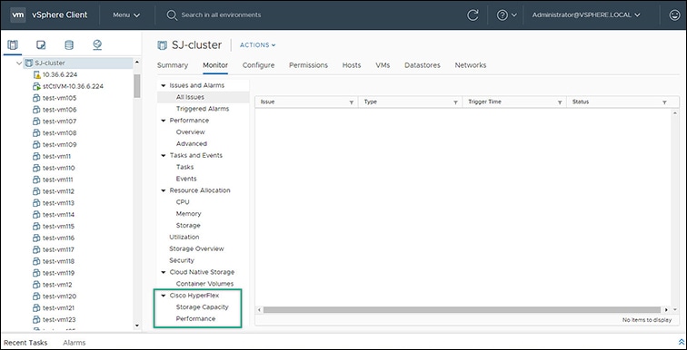
Task: Switch to the Configure tab
Action: pos(258,65)
